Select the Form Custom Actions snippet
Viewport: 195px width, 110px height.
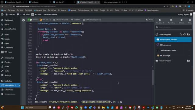tap(173, 39)
